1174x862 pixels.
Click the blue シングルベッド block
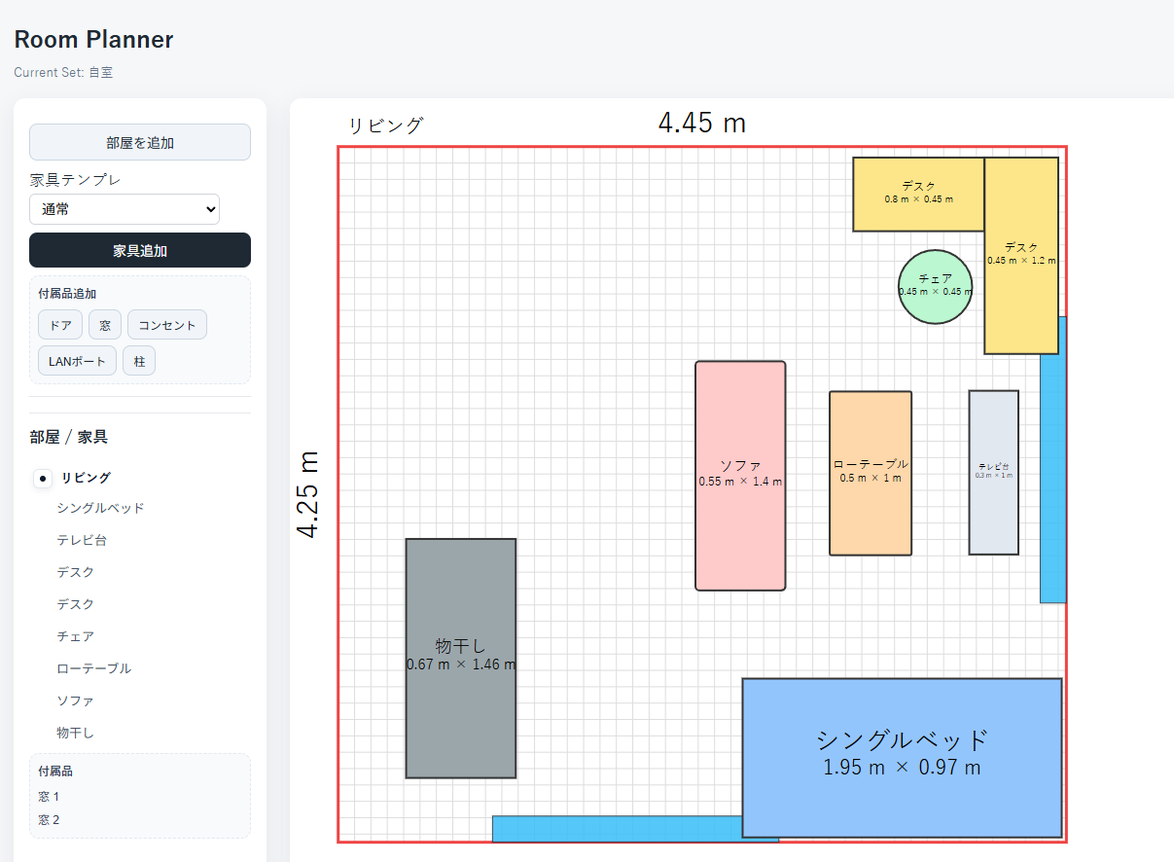(902, 757)
